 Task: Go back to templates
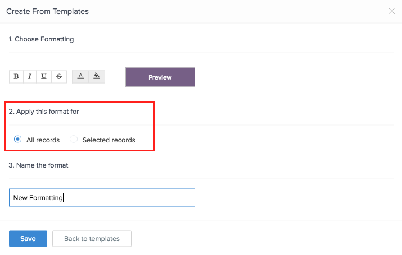[x=92, y=239]
